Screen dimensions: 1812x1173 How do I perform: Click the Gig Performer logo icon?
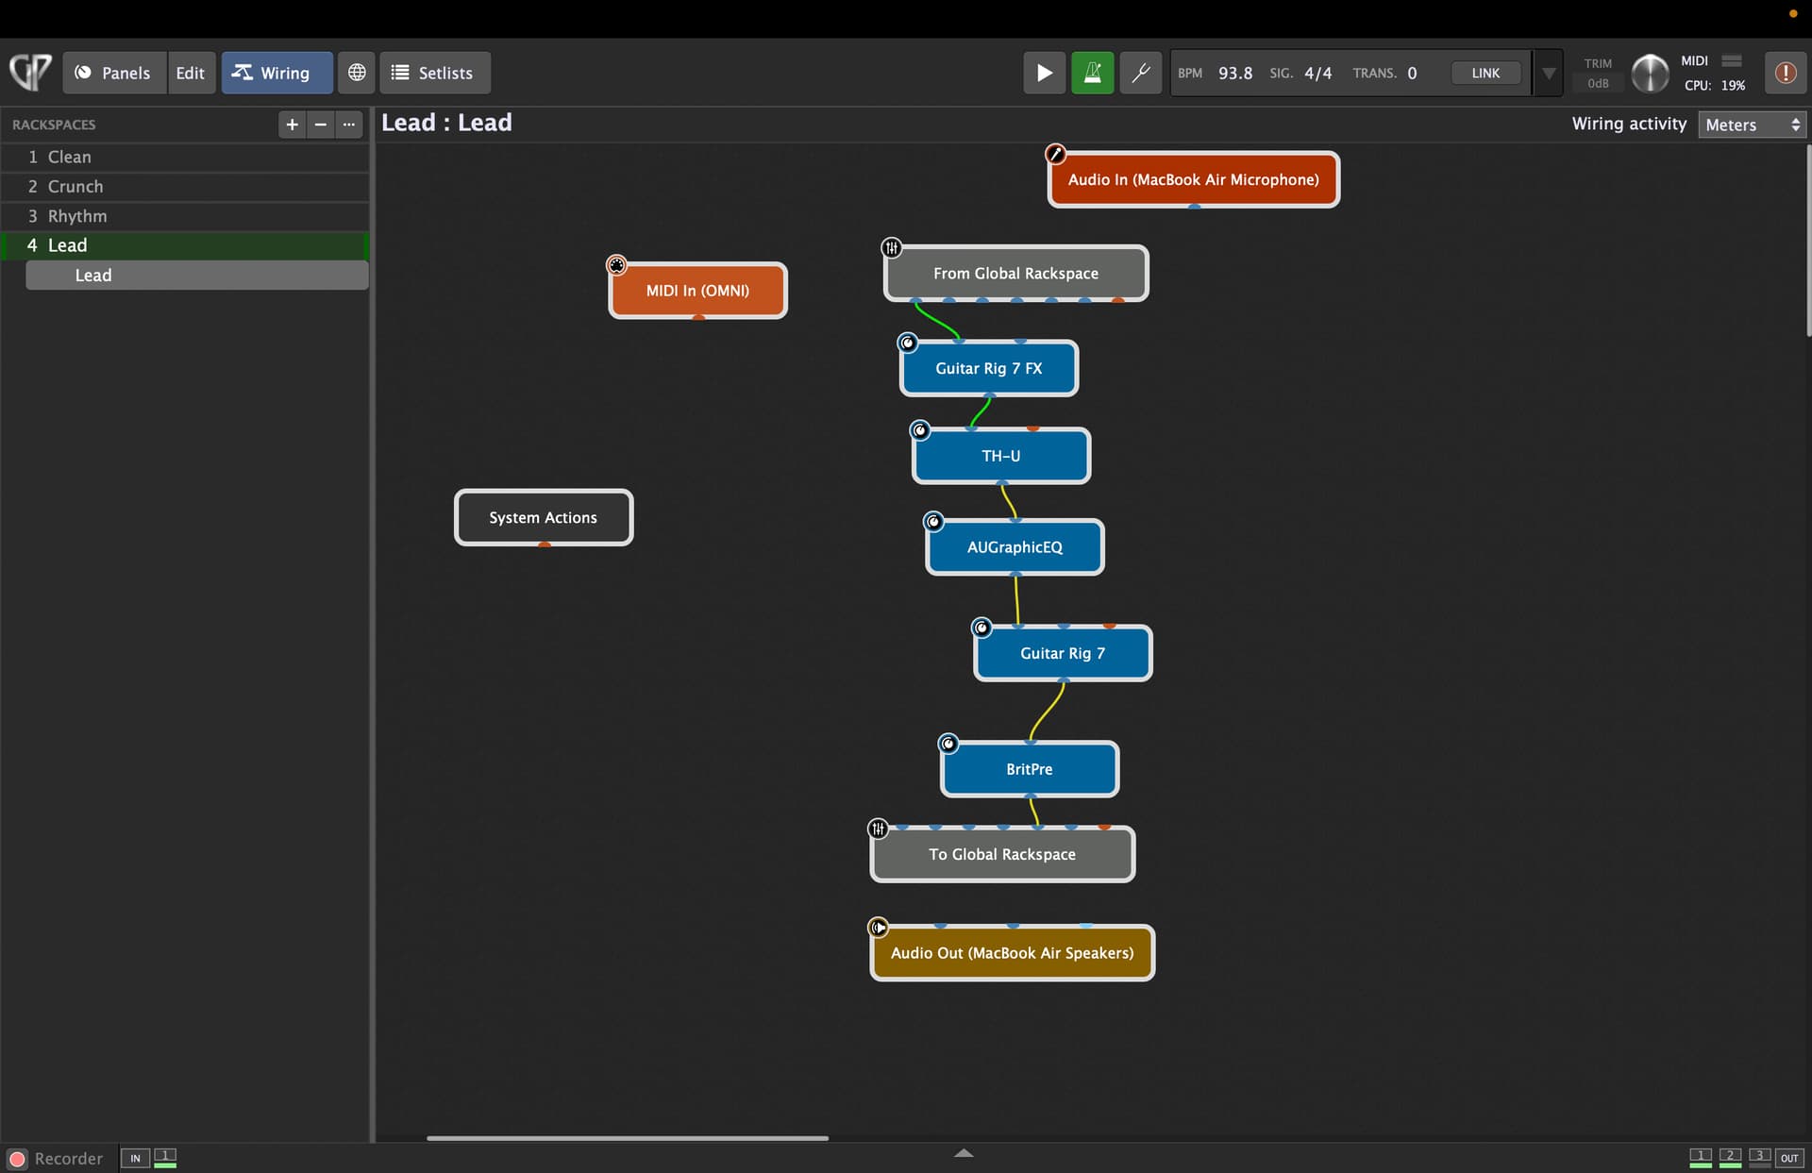pyautogui.click(x=30, y=73)
